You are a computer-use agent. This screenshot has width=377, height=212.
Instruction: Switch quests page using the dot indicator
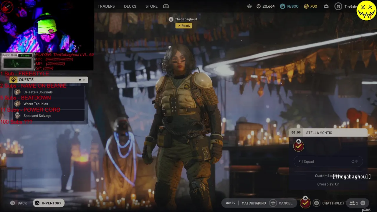(x=82, y=80)
